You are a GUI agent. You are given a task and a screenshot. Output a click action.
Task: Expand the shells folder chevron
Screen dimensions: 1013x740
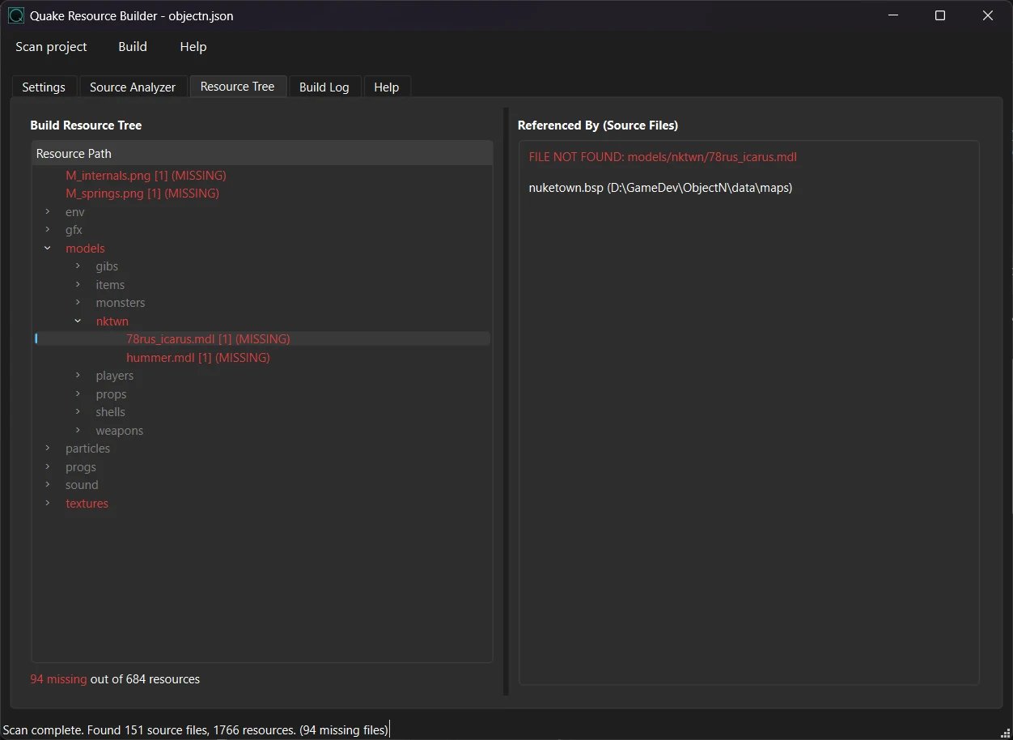[78, 412]
